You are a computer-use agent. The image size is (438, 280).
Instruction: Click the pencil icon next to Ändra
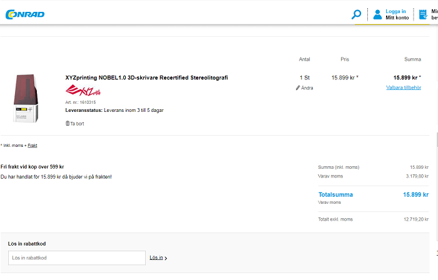pos(298,88)
